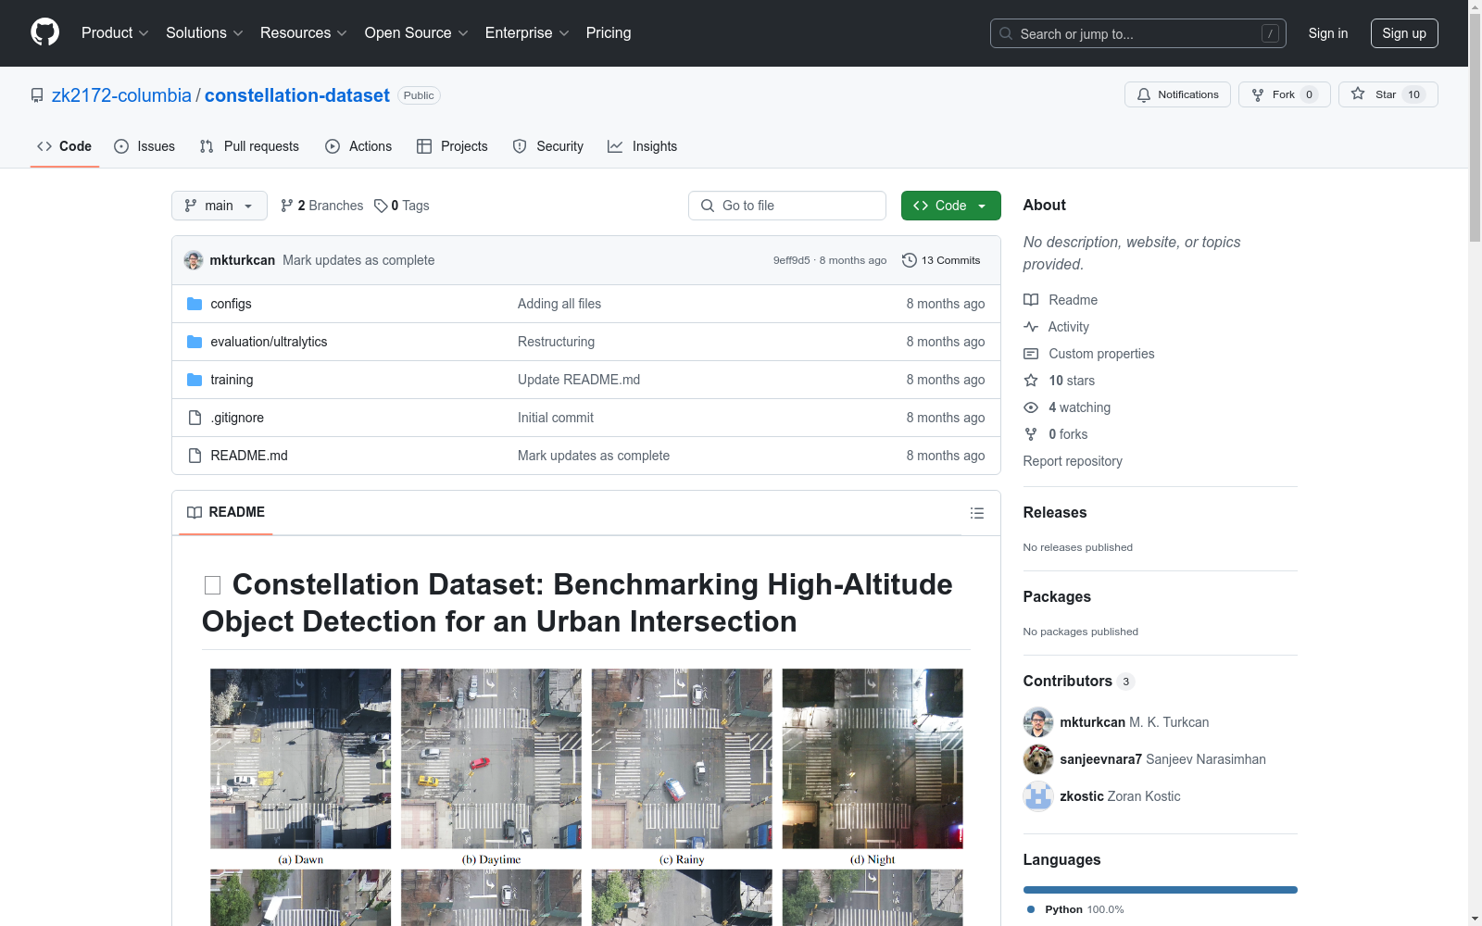Image resolution: width=1482 pixels, height=926 pixels.
Task: Click the Python language color dot
Action: point(1031,909)
